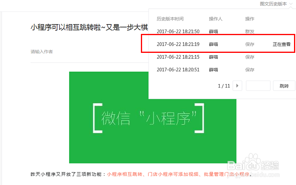Click 保存 in the 18:20:51 row
This screenshot has height=185, width=296.
[x=249, y=70]
